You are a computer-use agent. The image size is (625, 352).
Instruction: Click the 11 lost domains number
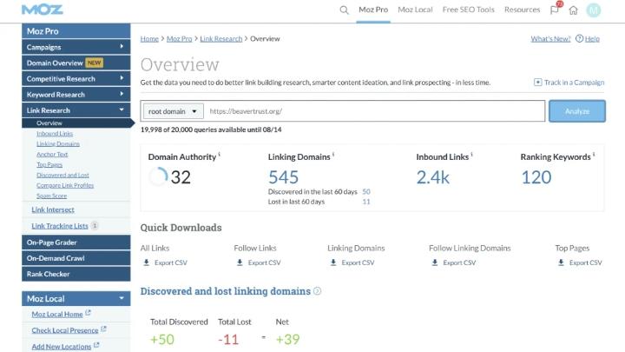[x=366, y=202]
